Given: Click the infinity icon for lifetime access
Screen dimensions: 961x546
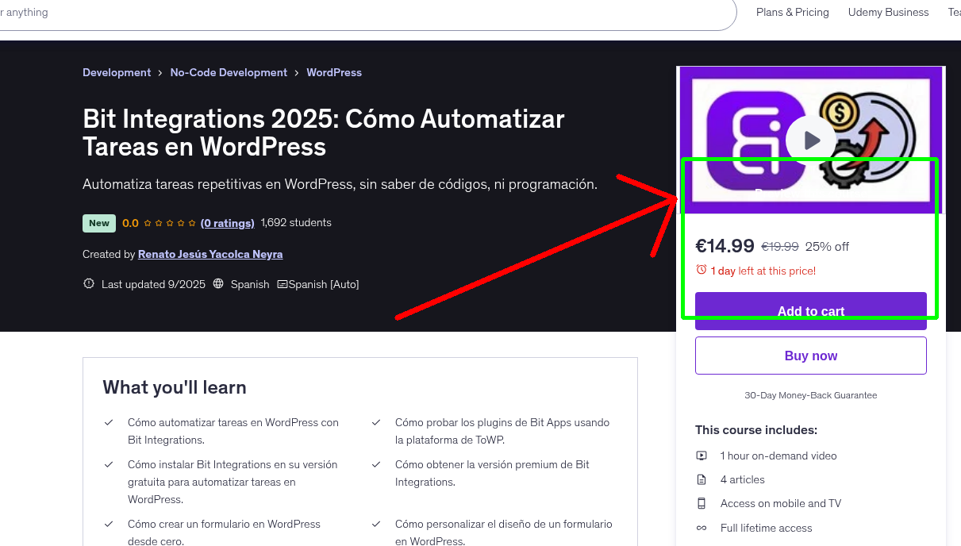Looking at the screenshot, I should (x=701, y=528).
